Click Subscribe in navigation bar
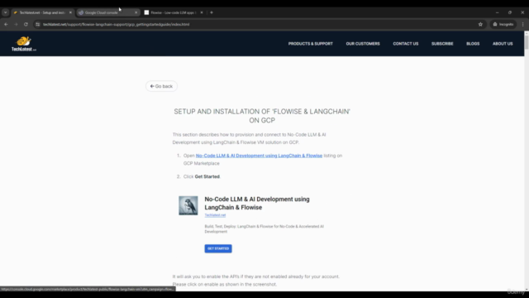 (442, 44)
